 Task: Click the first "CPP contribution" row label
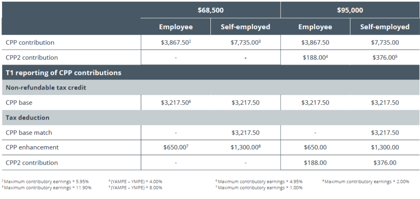[30, 43]
